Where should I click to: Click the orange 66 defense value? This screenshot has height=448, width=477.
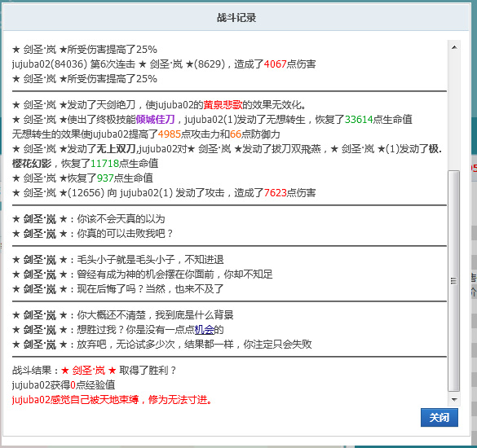click(x=236, y=134)
